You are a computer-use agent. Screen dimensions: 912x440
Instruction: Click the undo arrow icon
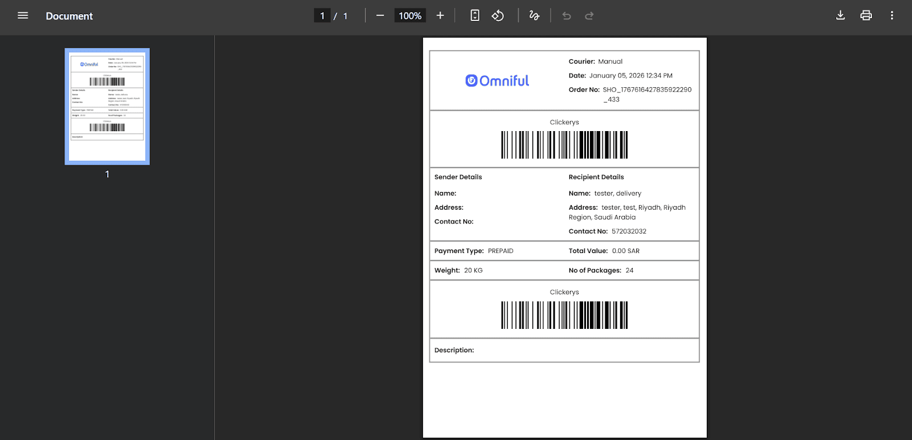coord(567,16)
